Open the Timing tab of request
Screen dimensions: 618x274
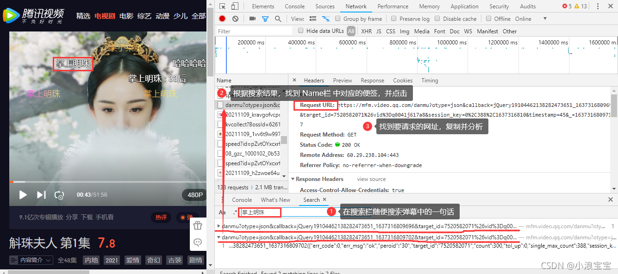[x=430, y=80]
